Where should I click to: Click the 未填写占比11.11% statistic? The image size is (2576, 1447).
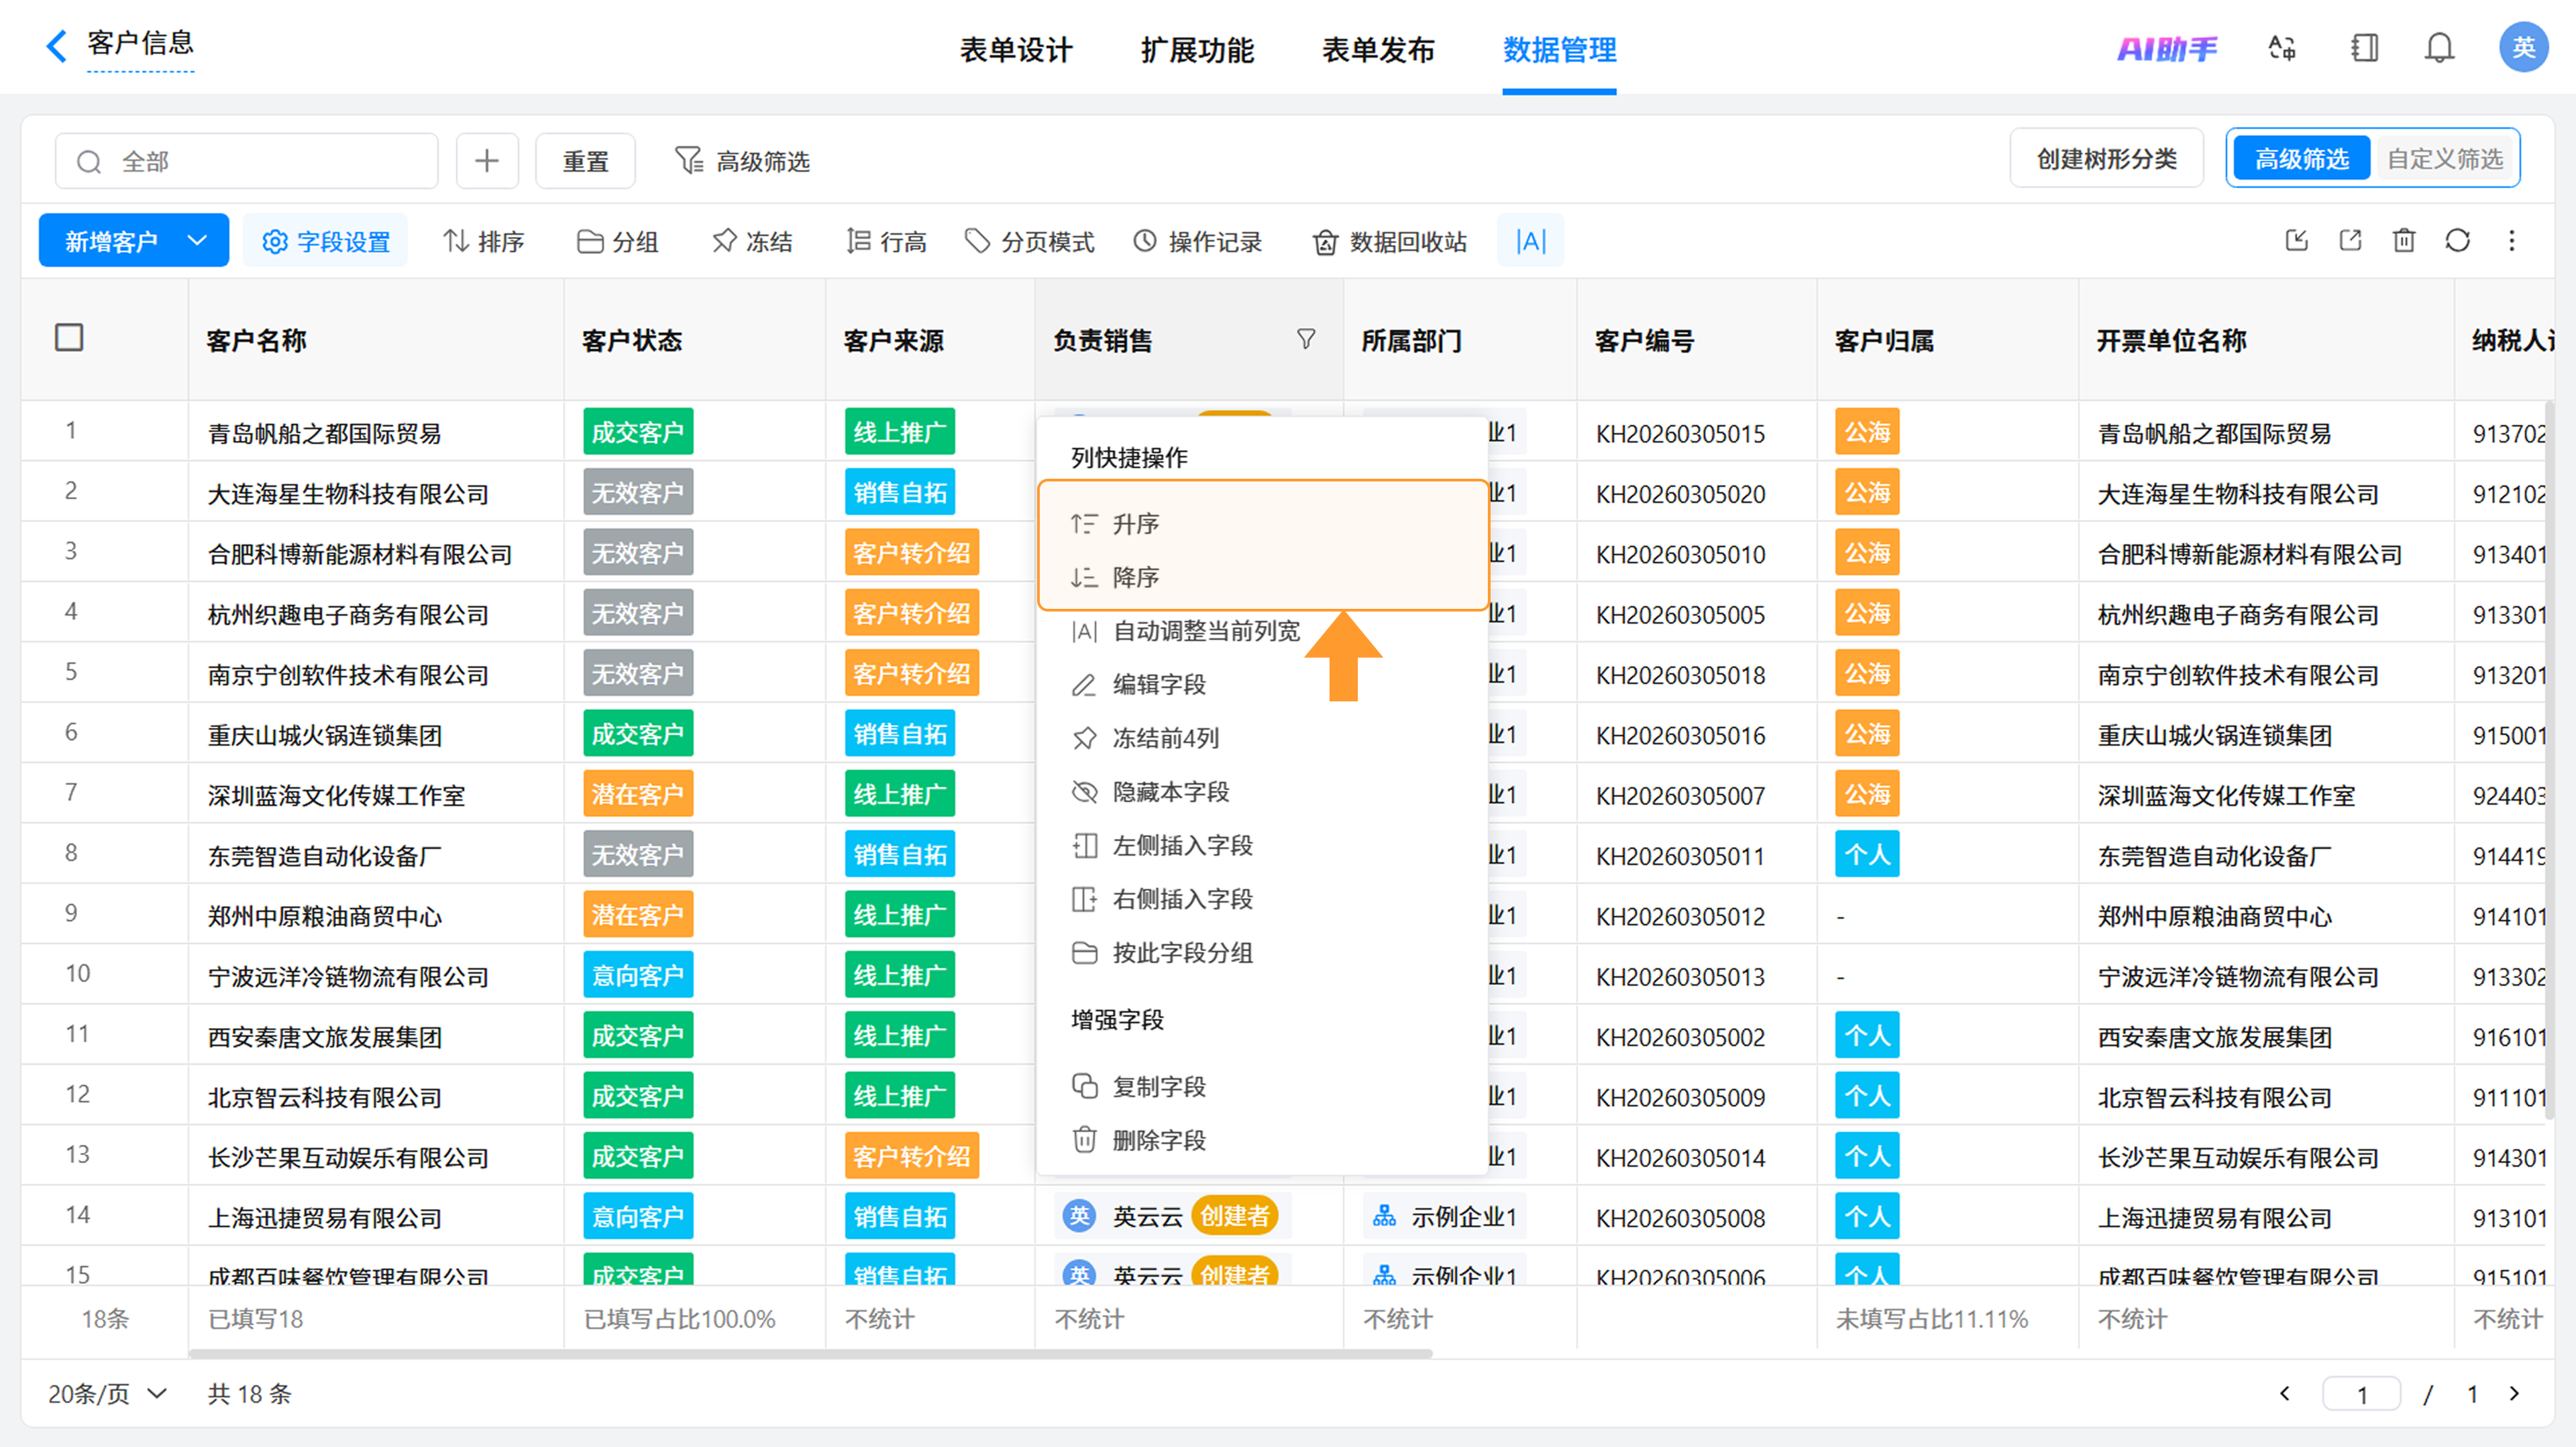tap(1932, 1319)
